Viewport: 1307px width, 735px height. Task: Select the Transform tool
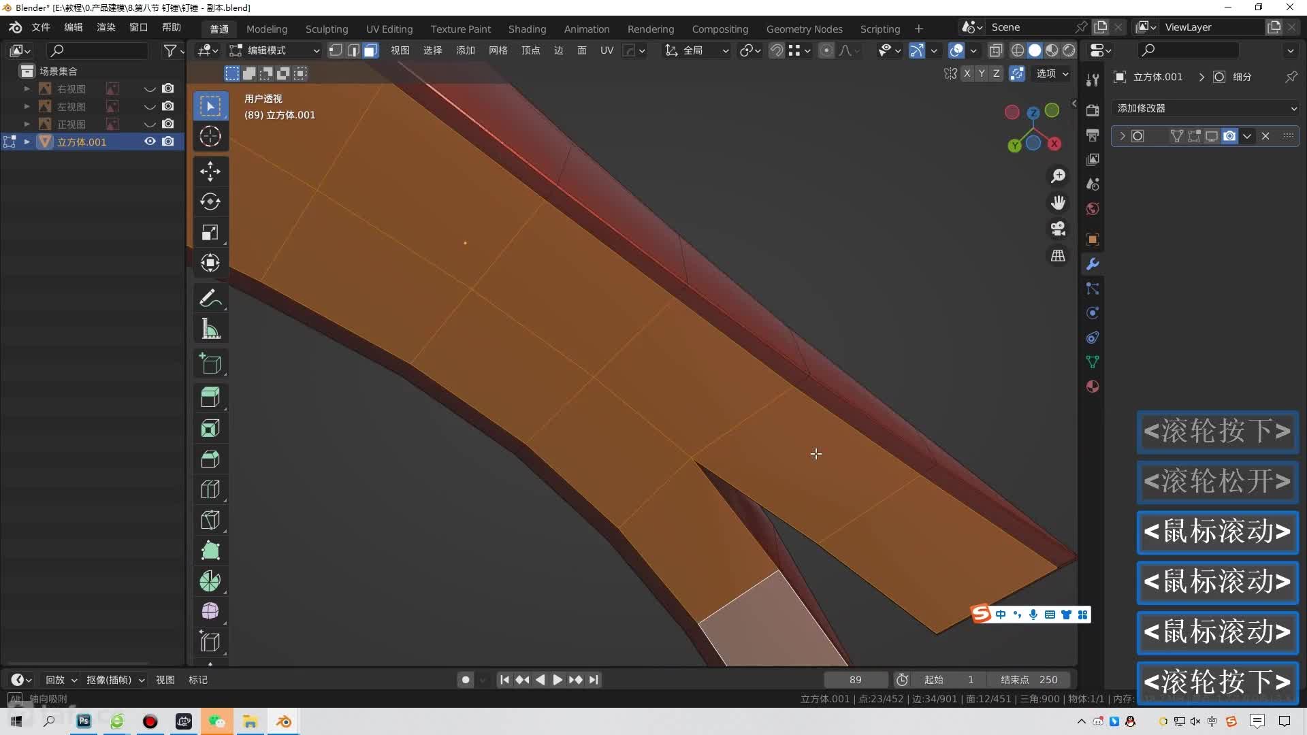(x=210, y=263)
